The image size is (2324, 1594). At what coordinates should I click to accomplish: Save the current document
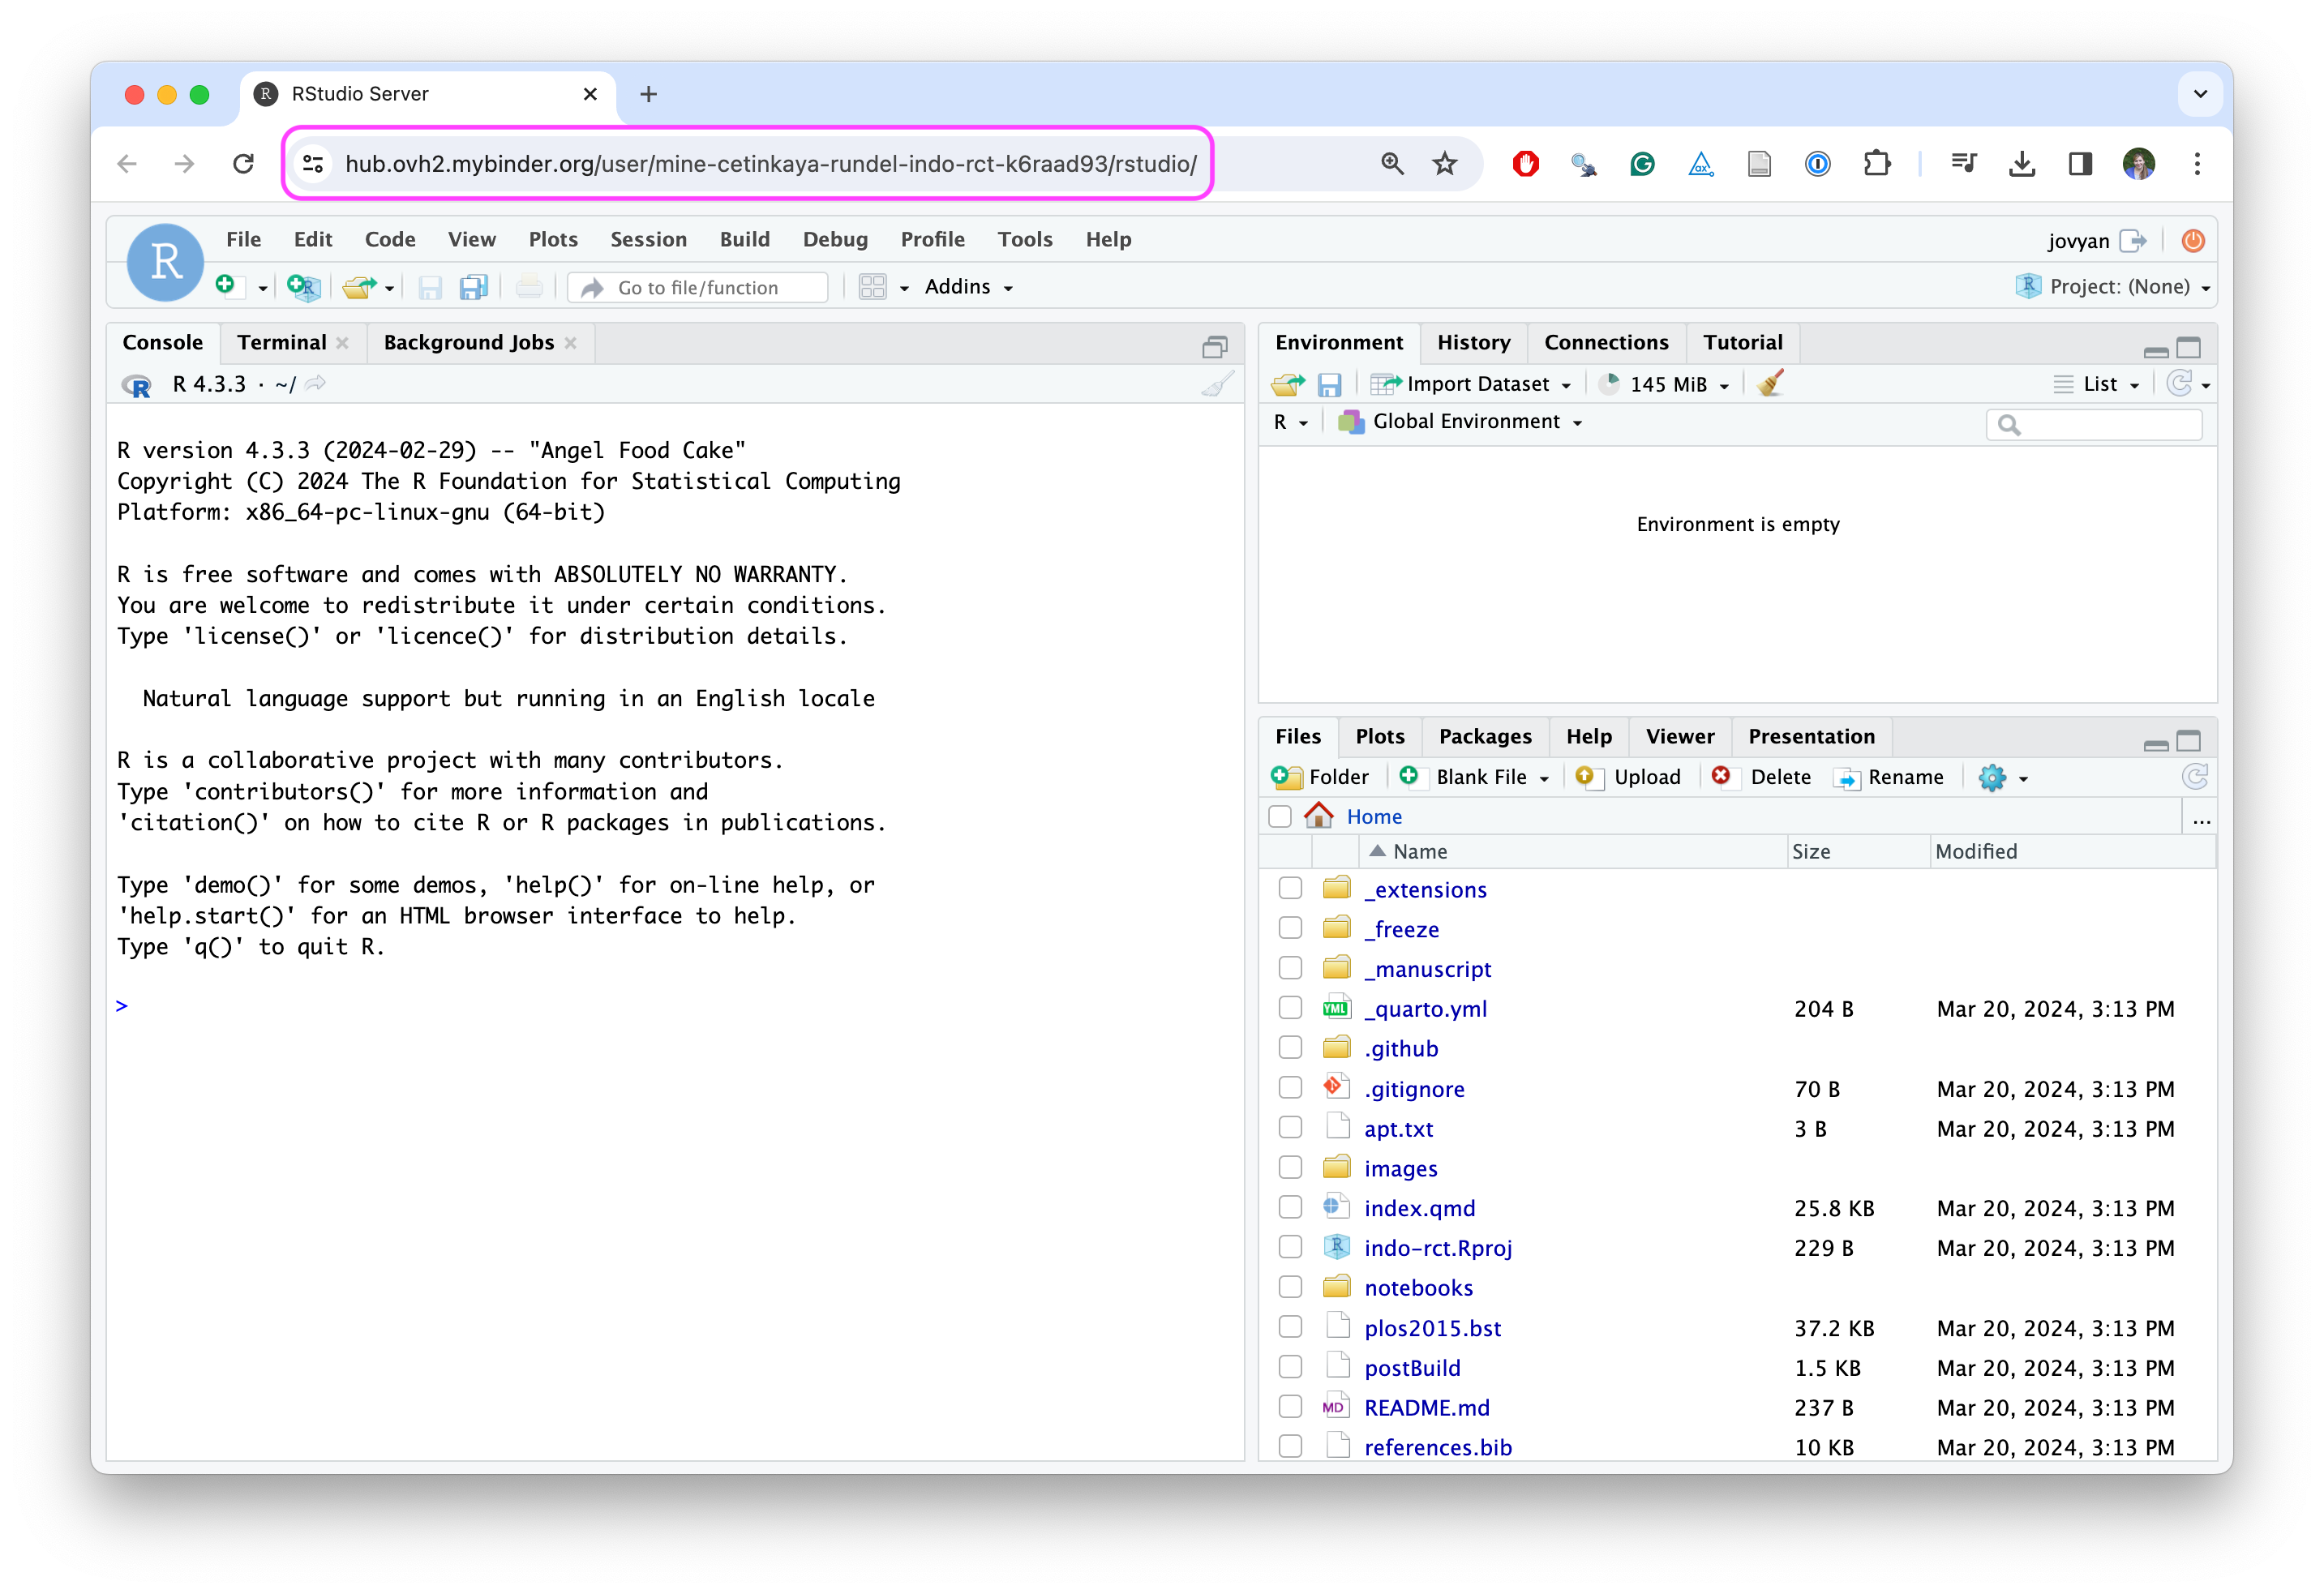pyautogui.click(x=430, y=287)
